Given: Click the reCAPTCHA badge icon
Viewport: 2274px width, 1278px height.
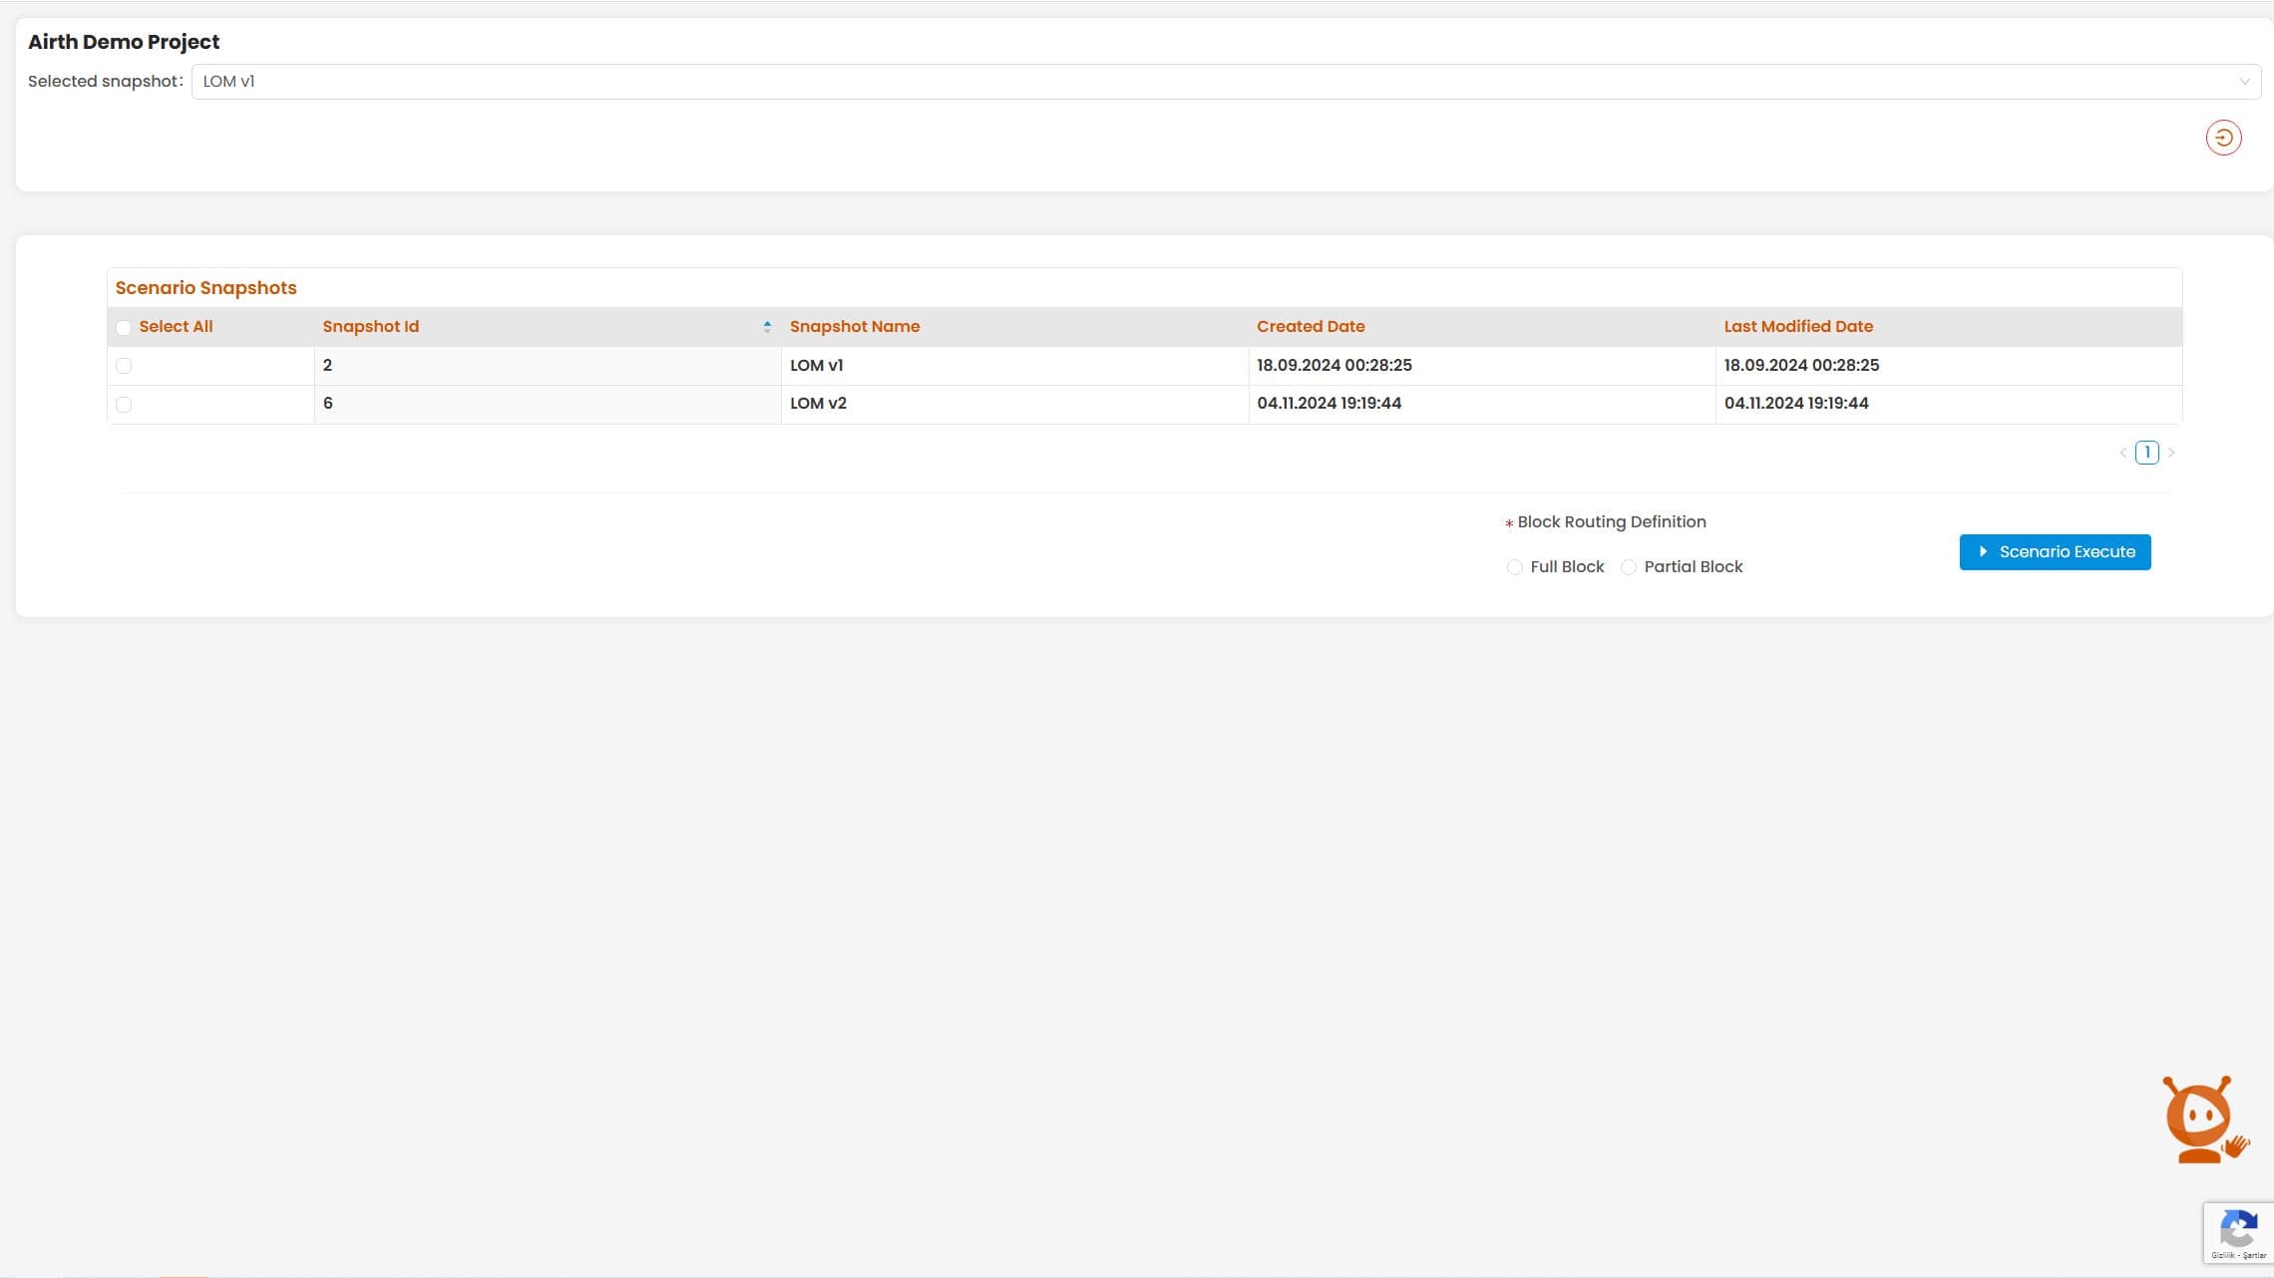Looking at the screenshot, I should 2237,1230.
